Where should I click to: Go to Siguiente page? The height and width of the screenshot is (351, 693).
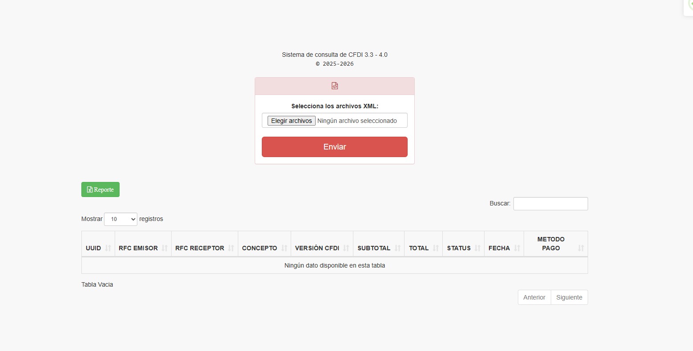569,297
